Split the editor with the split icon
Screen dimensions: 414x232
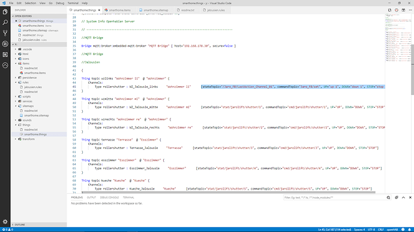(403, 10)
